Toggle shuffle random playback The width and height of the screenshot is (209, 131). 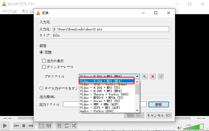tap(74, 126)
